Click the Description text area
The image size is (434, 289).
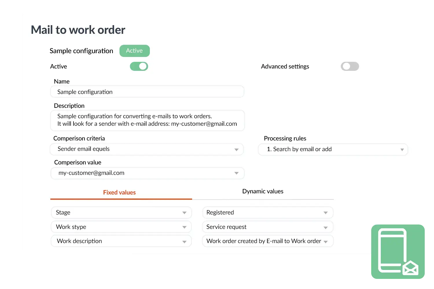(147, 120)
